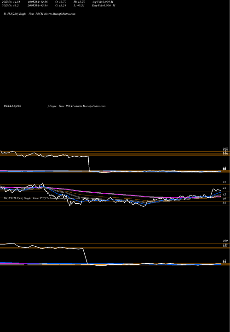The width and height of the screenshot is (230, 332).
Task: Select the close price C: 45.21
Action: [61, 6]
